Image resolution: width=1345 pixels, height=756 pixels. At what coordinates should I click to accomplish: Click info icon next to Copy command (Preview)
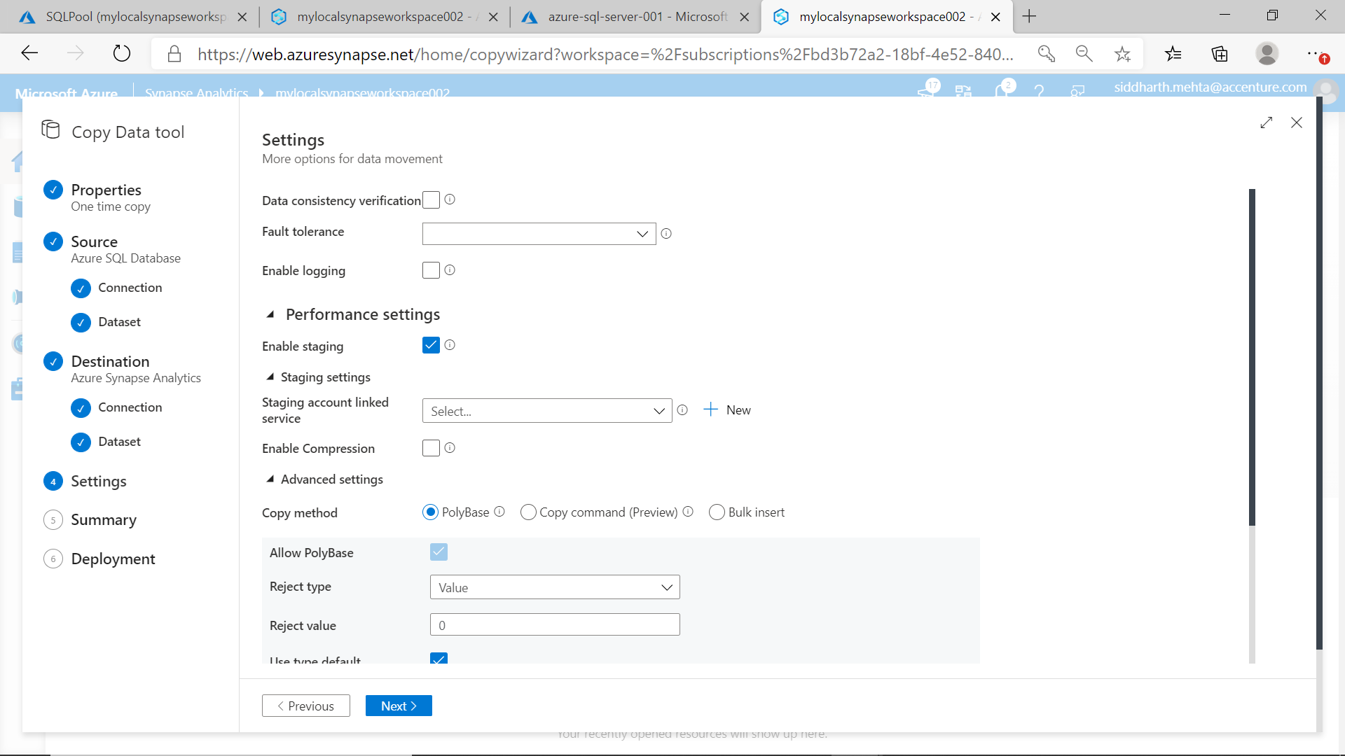tap(688, 512)
